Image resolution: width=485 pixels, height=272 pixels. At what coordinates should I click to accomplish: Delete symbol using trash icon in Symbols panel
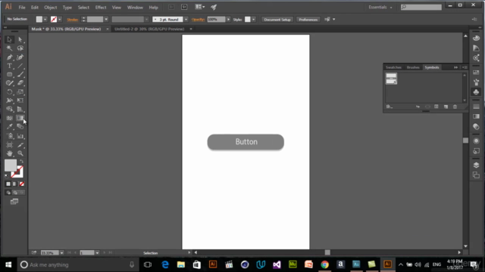455,107
